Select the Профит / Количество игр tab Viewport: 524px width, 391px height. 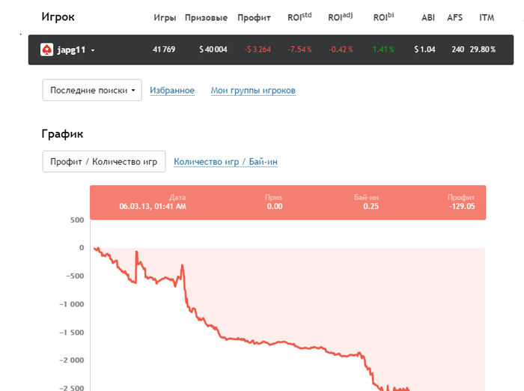click(x=103, y=162)
